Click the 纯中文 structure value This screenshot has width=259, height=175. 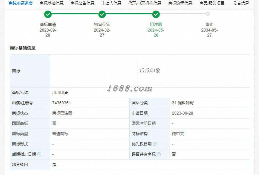(178, 134)
